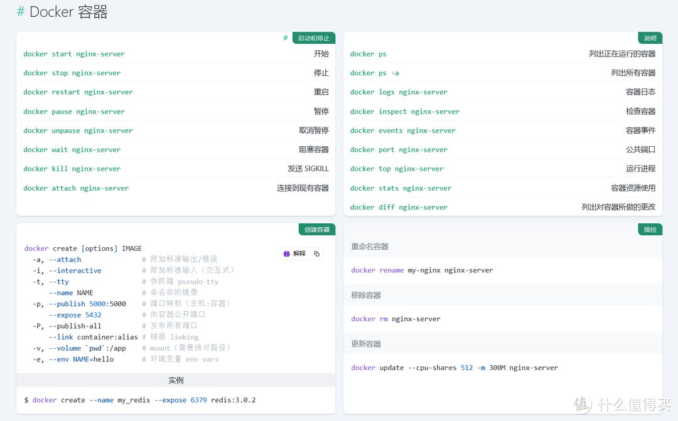Screen dimensions: 678x421
Task: Click the 取消暂停 description text
Action: (314, 130)
